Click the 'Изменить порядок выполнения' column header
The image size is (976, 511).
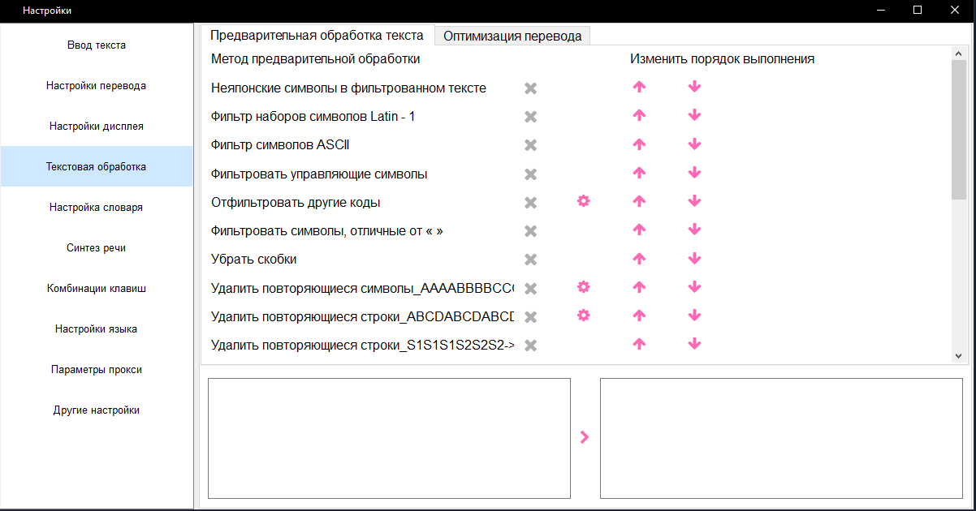pos(723,59)
